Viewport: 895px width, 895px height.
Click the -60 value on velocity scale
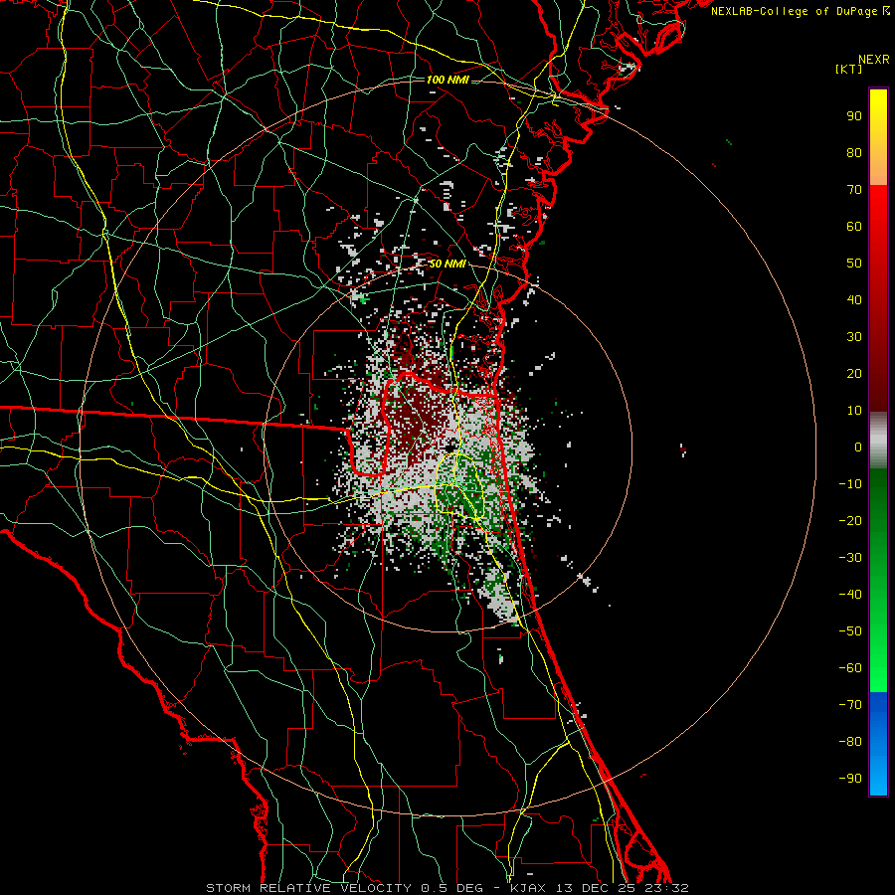(850, 668)
